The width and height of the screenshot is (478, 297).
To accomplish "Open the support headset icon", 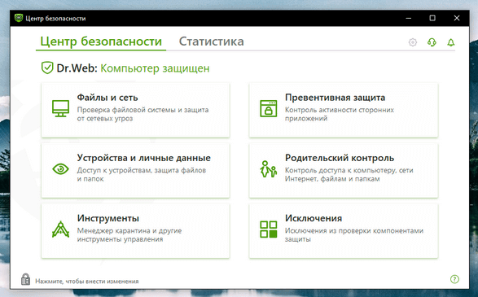I will (x=432, y=42).
